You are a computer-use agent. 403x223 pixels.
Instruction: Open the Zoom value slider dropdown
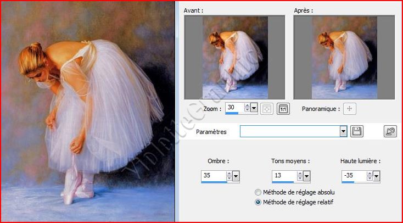(x=254, y=108)
